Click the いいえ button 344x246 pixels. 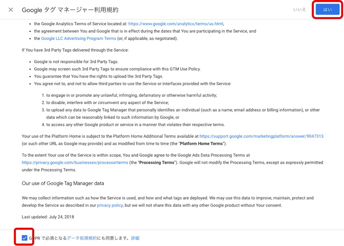300,10
